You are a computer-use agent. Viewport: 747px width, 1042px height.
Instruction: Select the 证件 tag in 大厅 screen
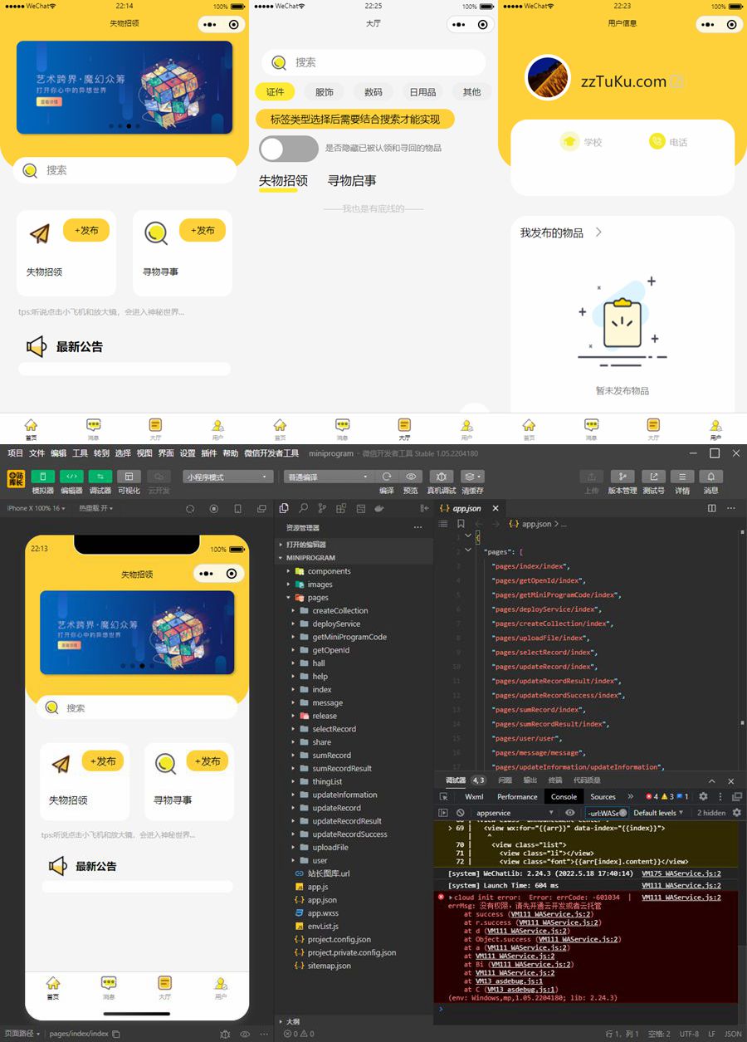pyautogui.click(x=276, y=92)
